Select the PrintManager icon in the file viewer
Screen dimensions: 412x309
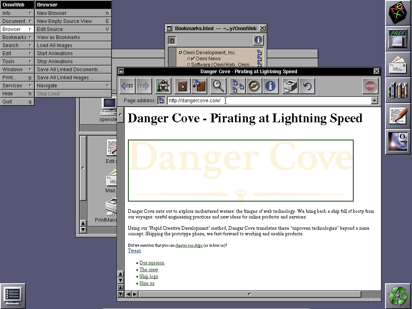[x=111, y=208]
